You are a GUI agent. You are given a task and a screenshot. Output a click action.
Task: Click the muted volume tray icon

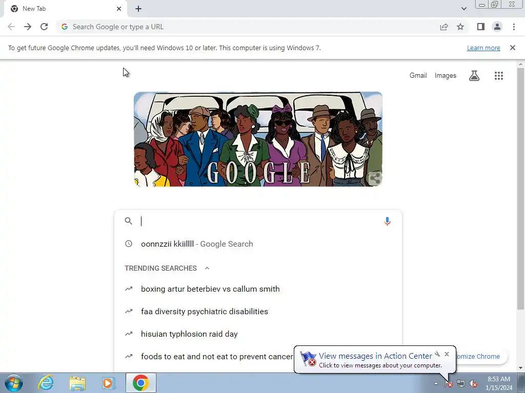point(473,384)
